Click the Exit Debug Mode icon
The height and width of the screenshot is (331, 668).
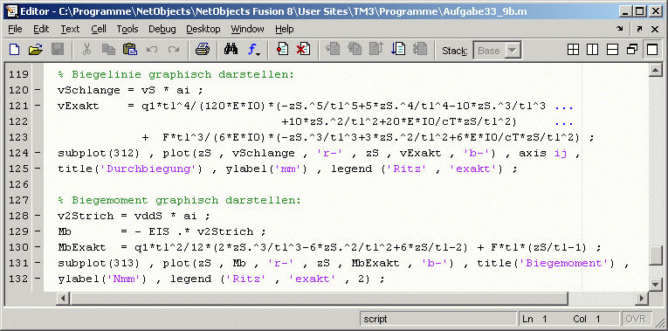pyautogui.click(x=420, y=49)
